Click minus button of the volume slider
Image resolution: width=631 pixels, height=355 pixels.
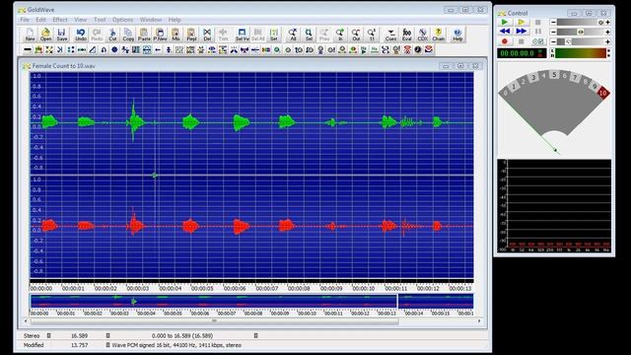(x=554, y=22)
